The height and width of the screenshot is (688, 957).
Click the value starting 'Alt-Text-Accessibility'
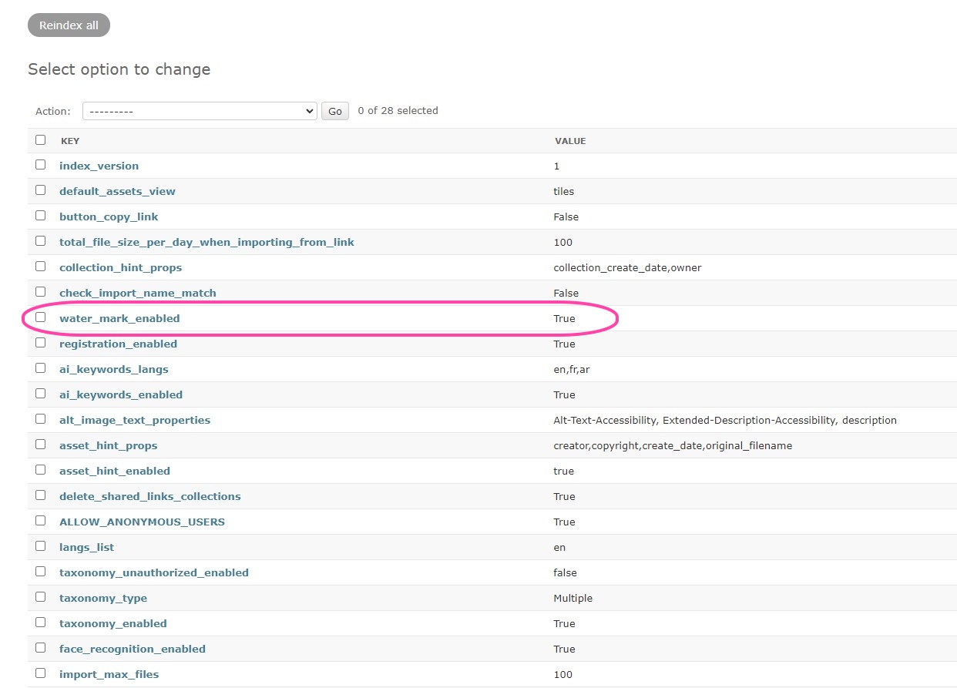pos(725,420)
